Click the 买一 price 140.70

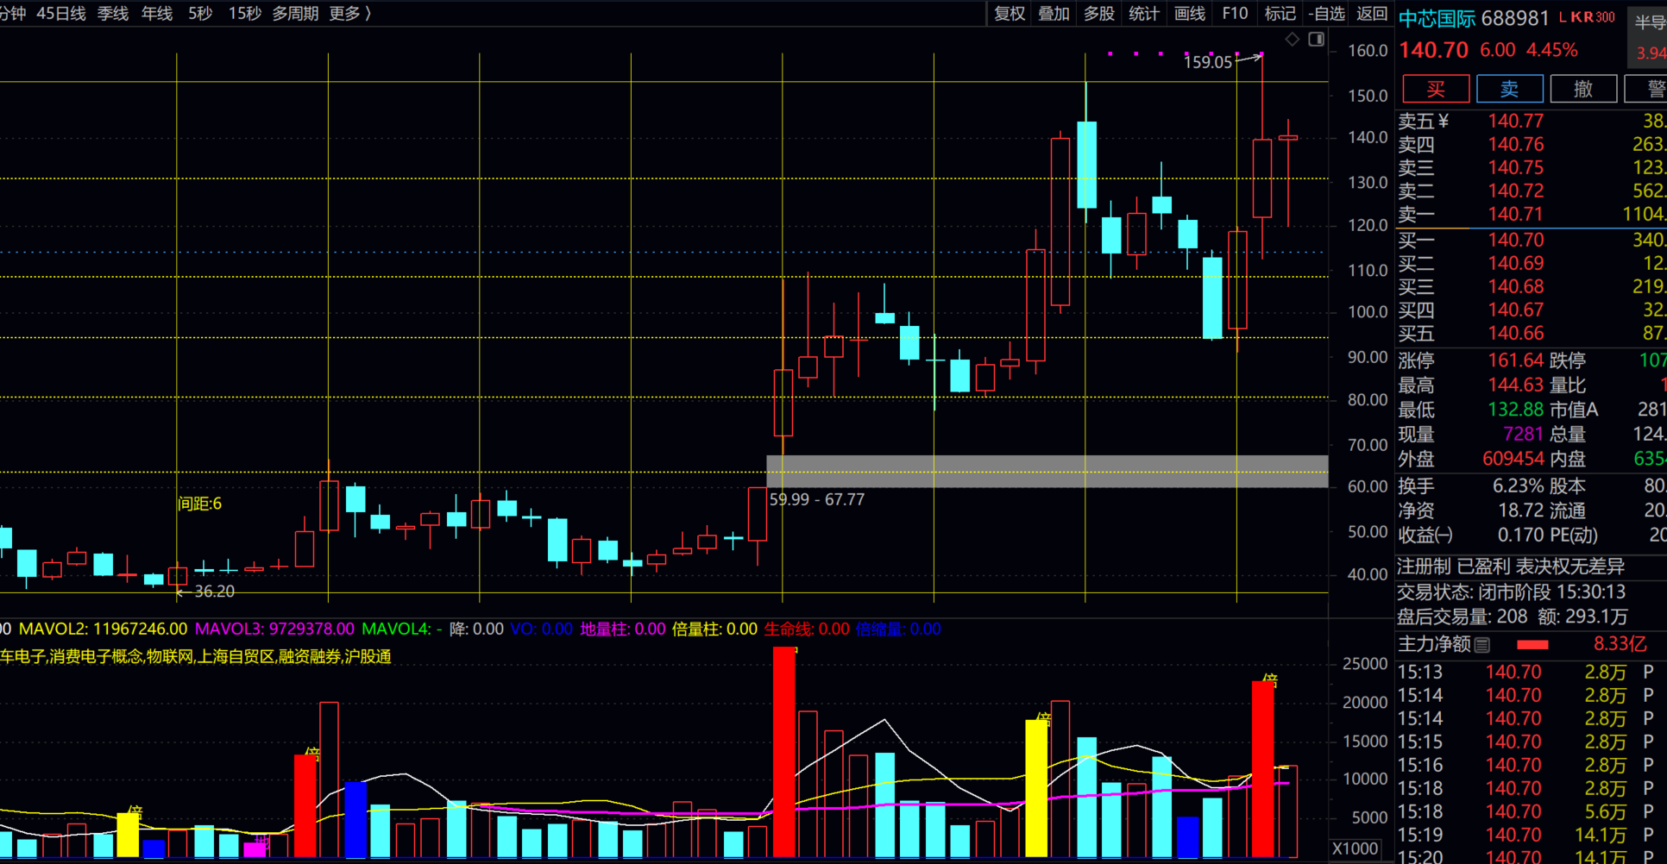1516,240
